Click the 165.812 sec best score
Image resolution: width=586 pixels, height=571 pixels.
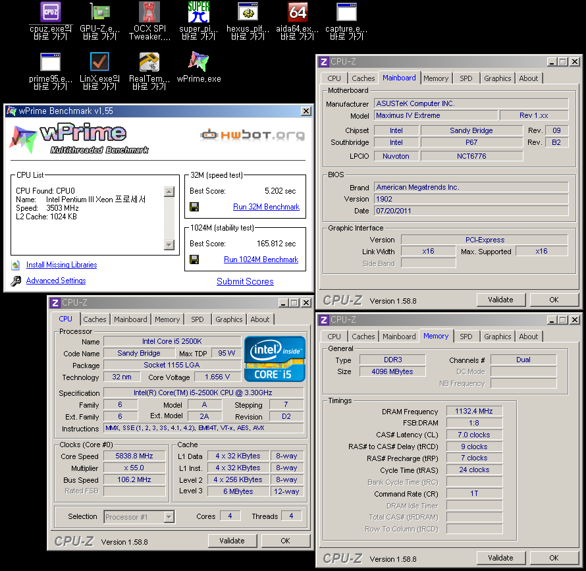[x=276, y=244]
